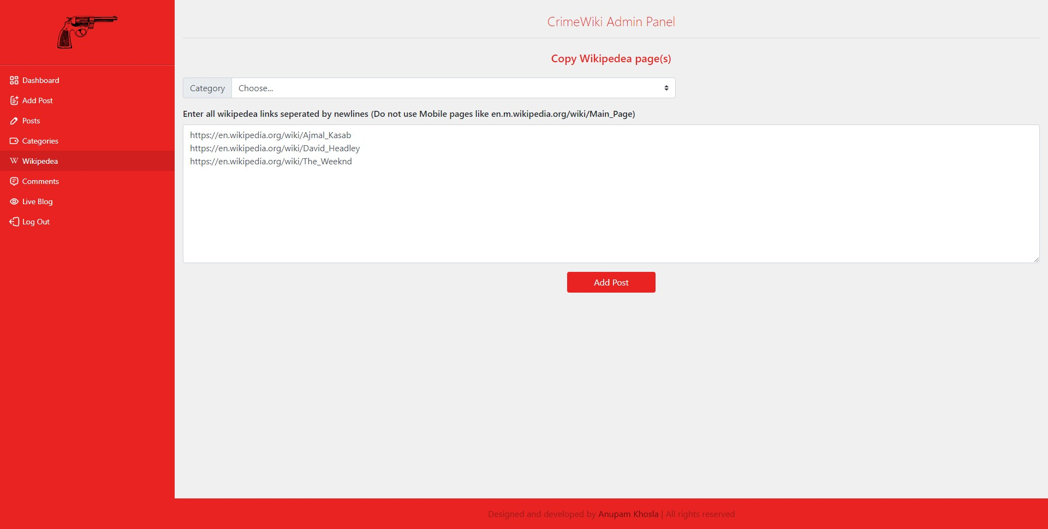This screenshot has width=1048, height=529.
Task: Click the Category dropdown arrow indicator
Action: tap(666, 88)
